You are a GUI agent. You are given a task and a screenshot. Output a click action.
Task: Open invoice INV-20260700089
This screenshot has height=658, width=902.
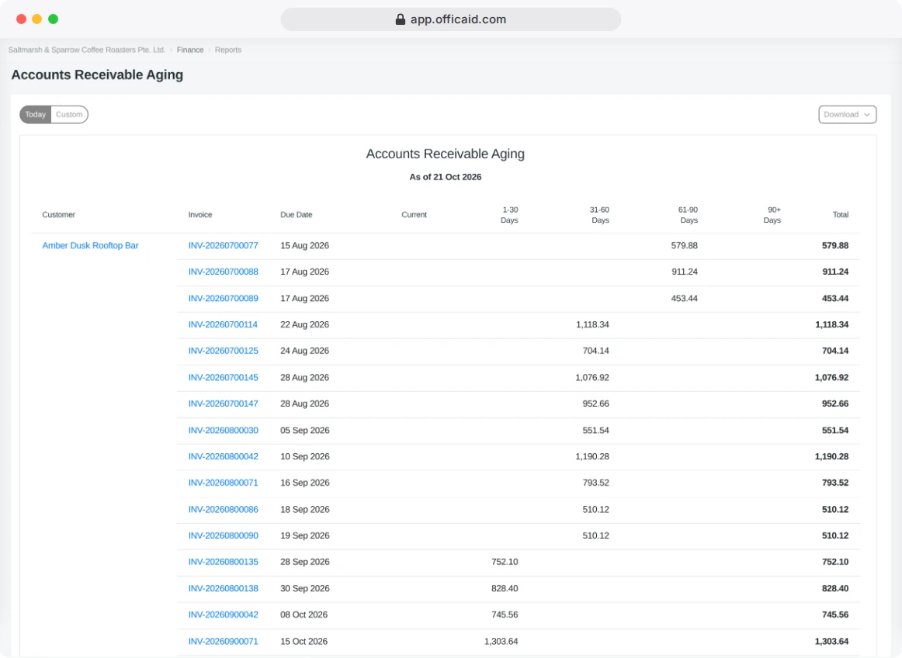tap(224, 299)
